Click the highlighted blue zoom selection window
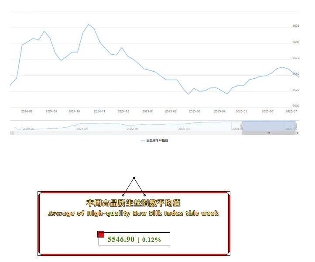Screen dimensions: 315x262 tap(268, 126)
